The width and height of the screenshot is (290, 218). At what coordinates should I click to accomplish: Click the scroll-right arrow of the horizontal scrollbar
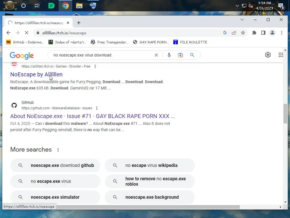(x=281, y=207)
